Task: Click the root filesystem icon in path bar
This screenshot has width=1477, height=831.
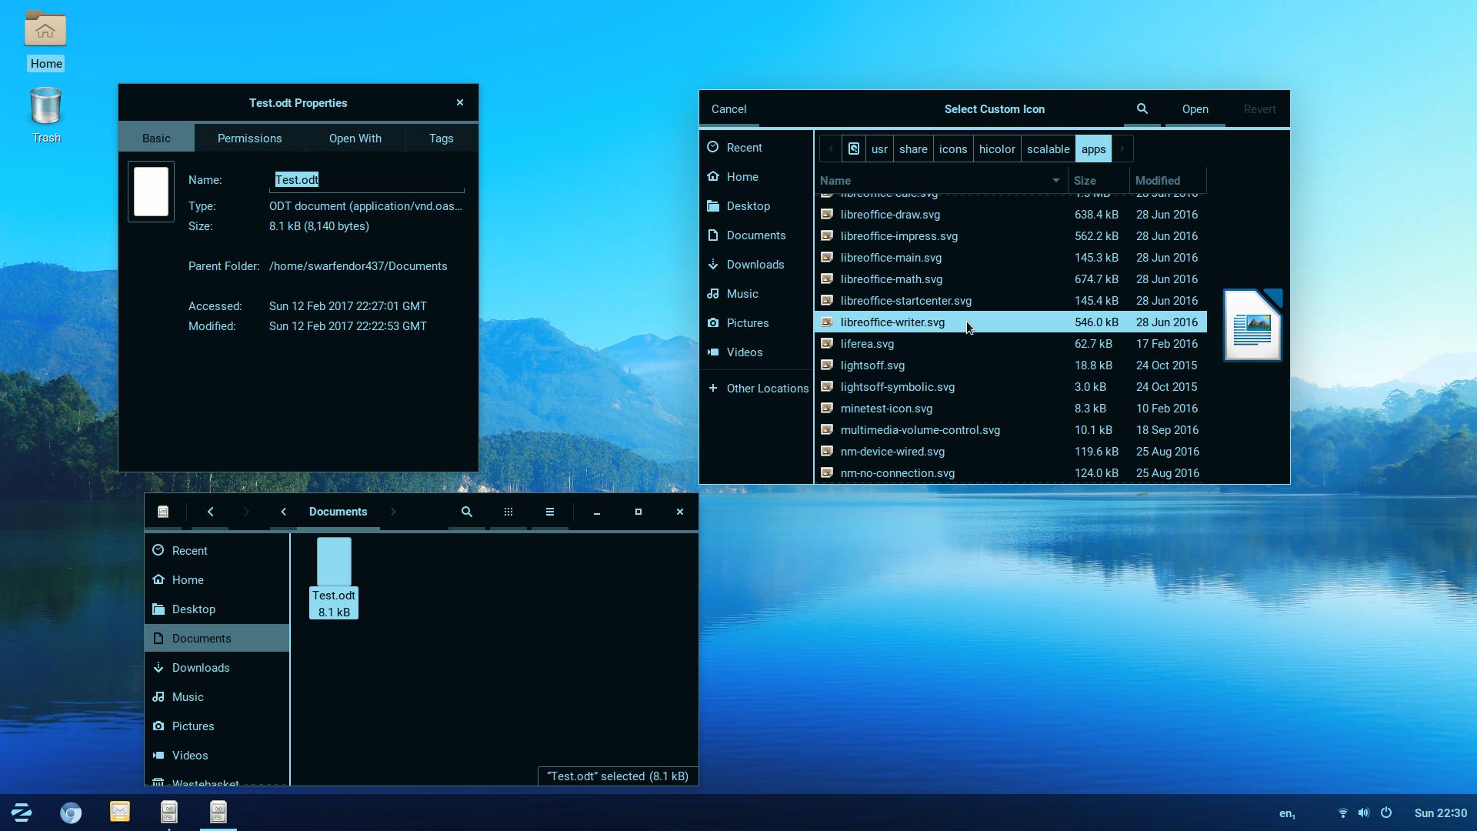Action: coord(853,149)
